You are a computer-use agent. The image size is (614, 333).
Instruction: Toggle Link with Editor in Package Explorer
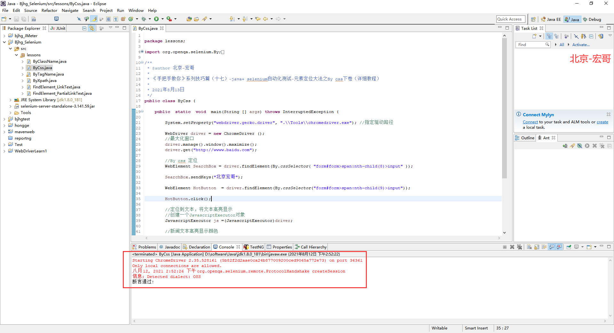tap(92, 28)
